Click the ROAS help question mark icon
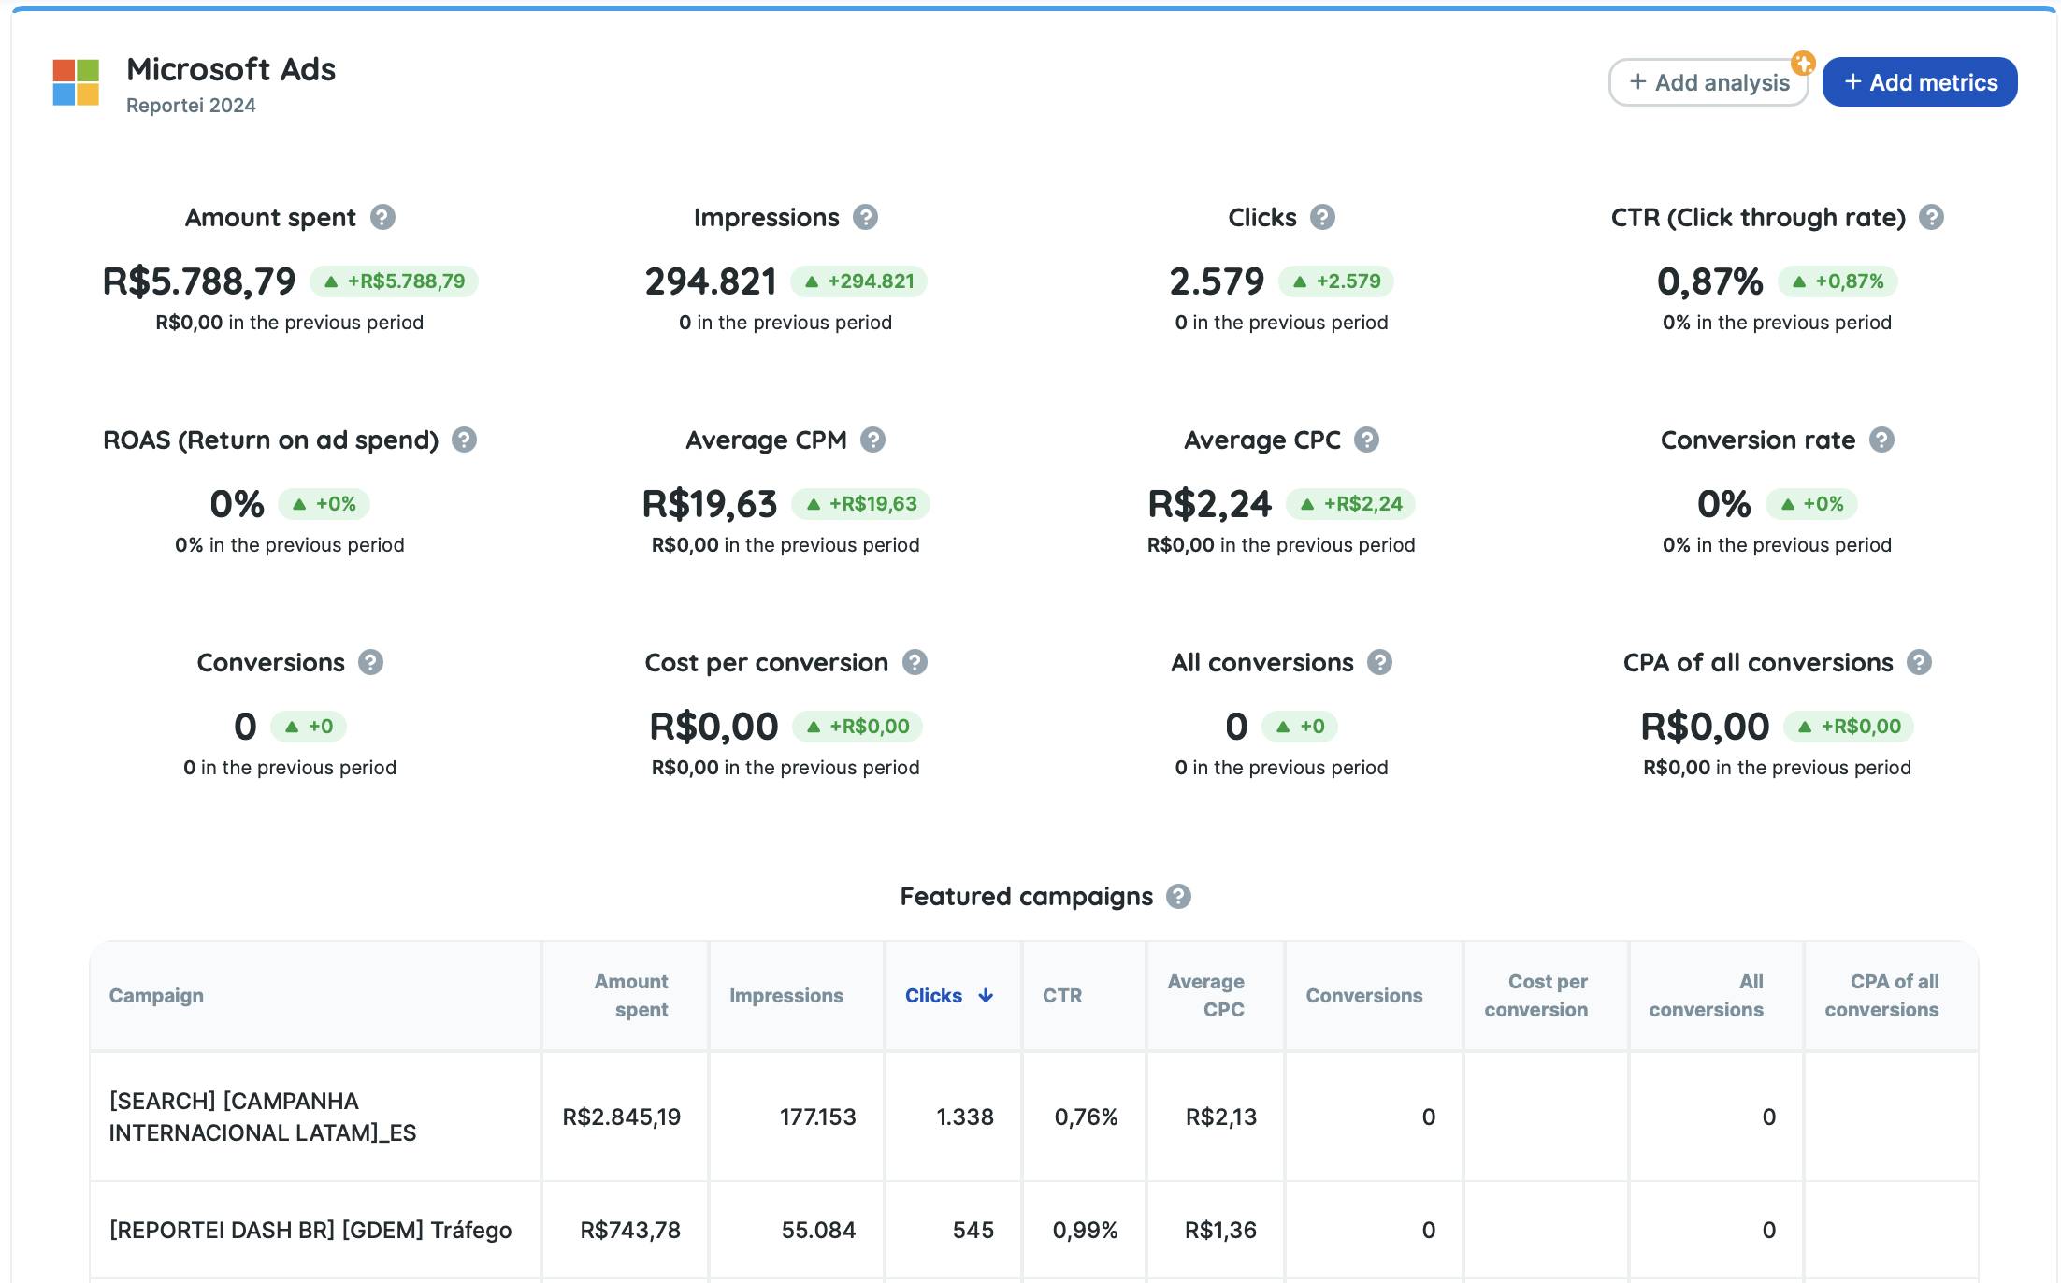Screen dimensions: 2061x1283 click(465, 440)
